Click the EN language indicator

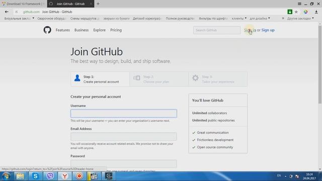(x=279, y=175)
